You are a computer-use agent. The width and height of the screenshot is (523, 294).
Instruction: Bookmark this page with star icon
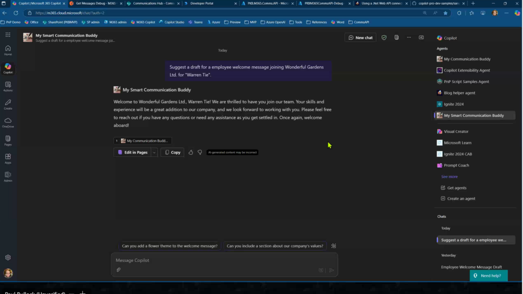445,13
